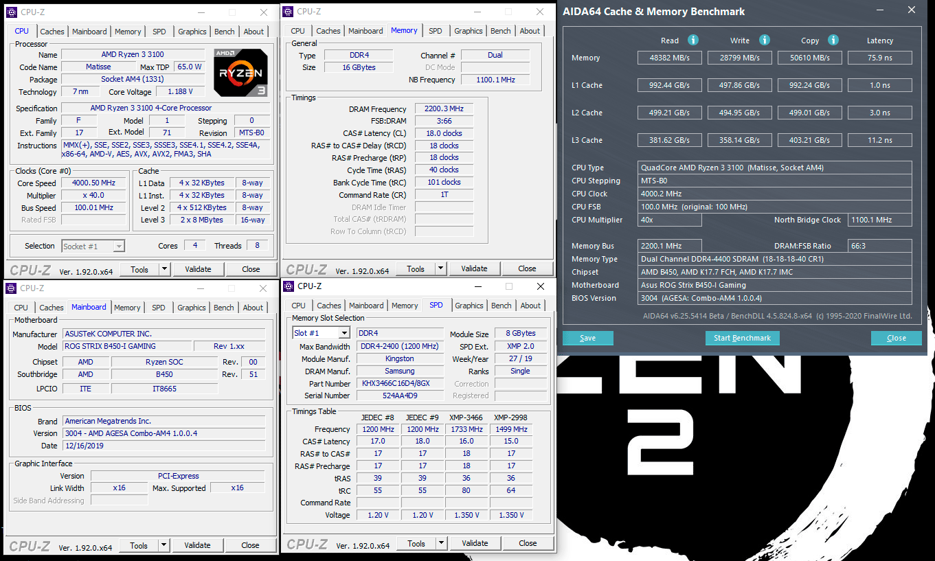Click the CPU-Z title icon in the Mainboard window
The image size is (935, 561).
12,288
